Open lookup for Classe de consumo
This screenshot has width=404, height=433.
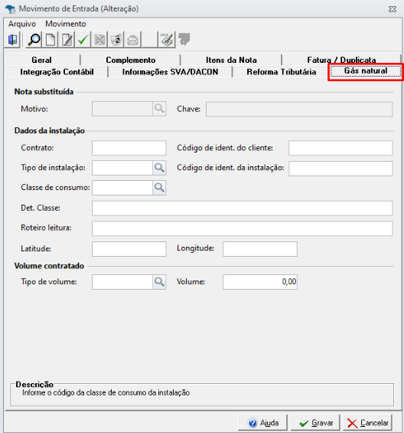click(159, 188)
